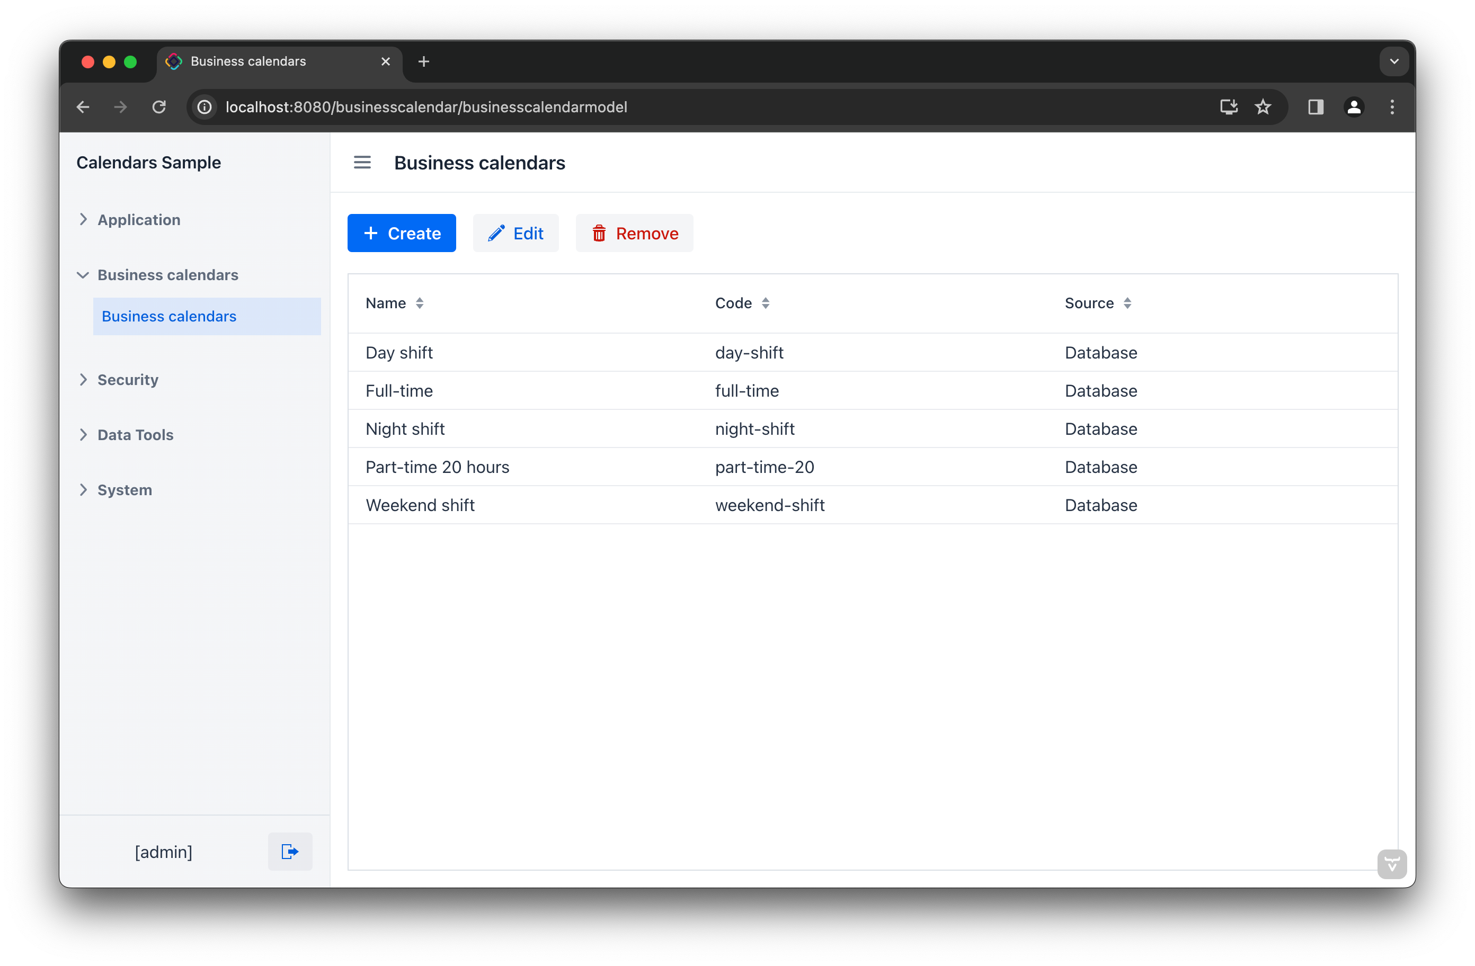The image size is (1475, 966).
Task: Click the Create button
Action: coord(402,233)
